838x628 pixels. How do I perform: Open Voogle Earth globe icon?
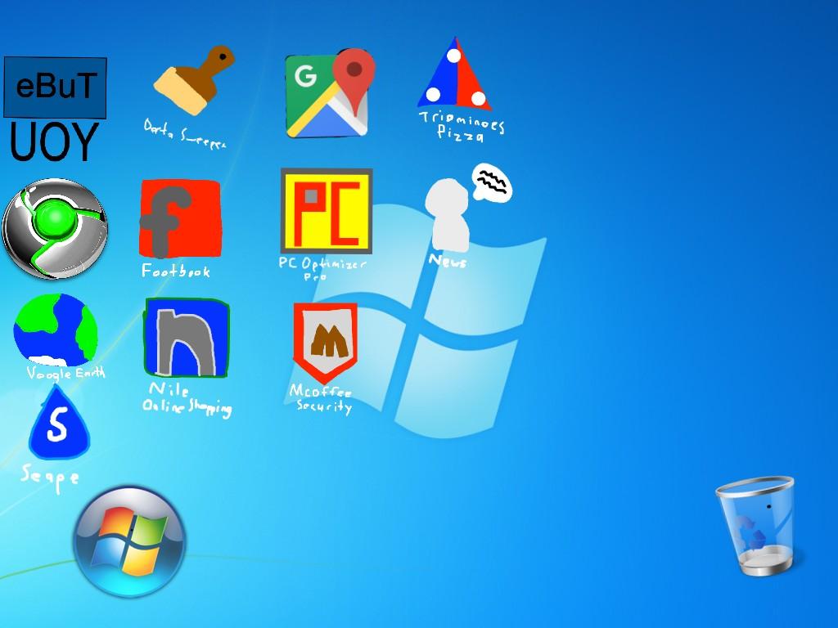[x=56, y=330]
